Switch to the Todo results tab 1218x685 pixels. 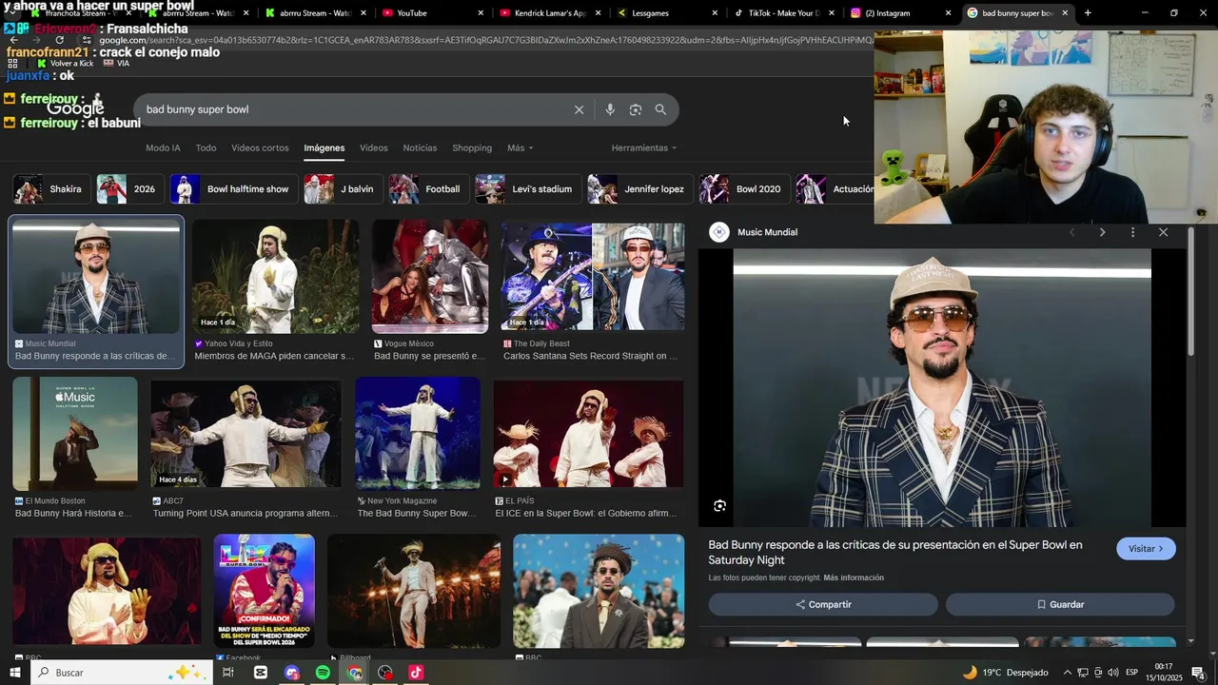tap(206, 148)
